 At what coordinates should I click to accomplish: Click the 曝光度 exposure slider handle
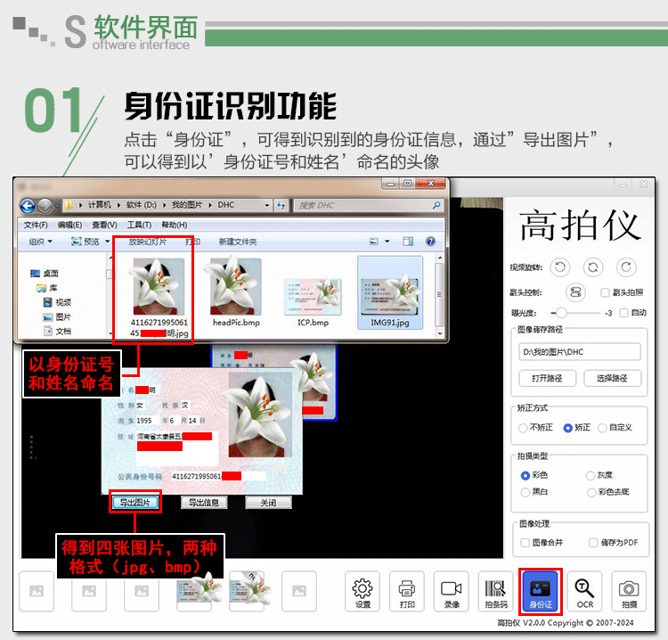(x=561, y=313)
